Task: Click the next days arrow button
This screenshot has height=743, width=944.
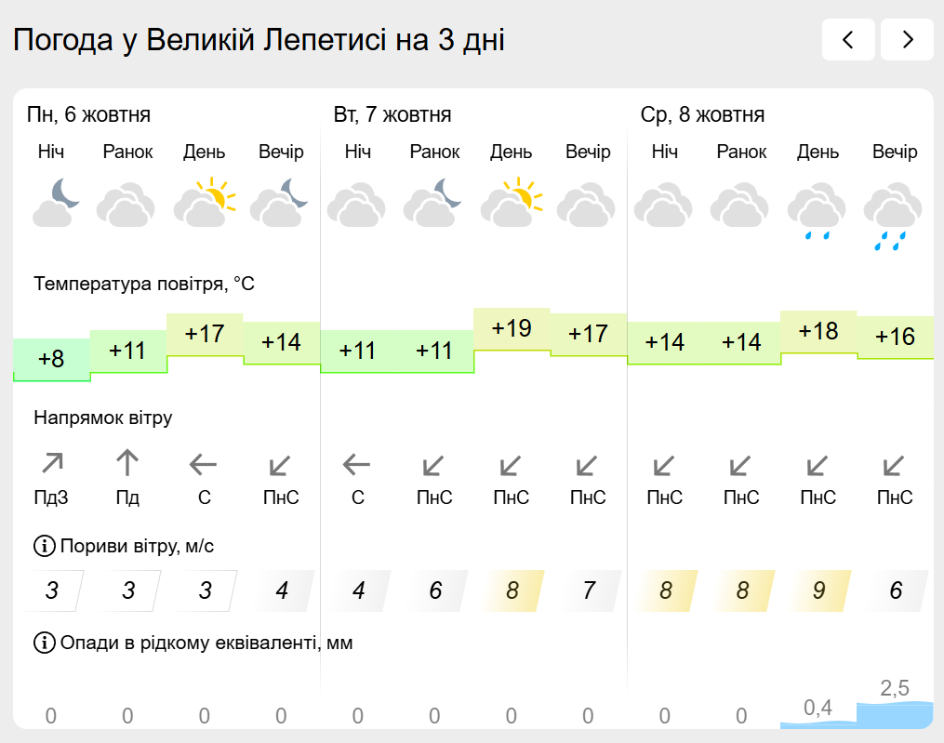Action: [907, 39]
